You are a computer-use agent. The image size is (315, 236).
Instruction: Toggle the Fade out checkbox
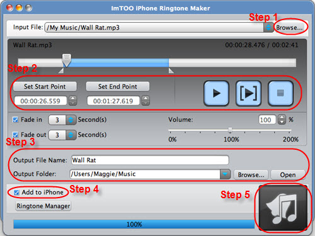(15, 135)
